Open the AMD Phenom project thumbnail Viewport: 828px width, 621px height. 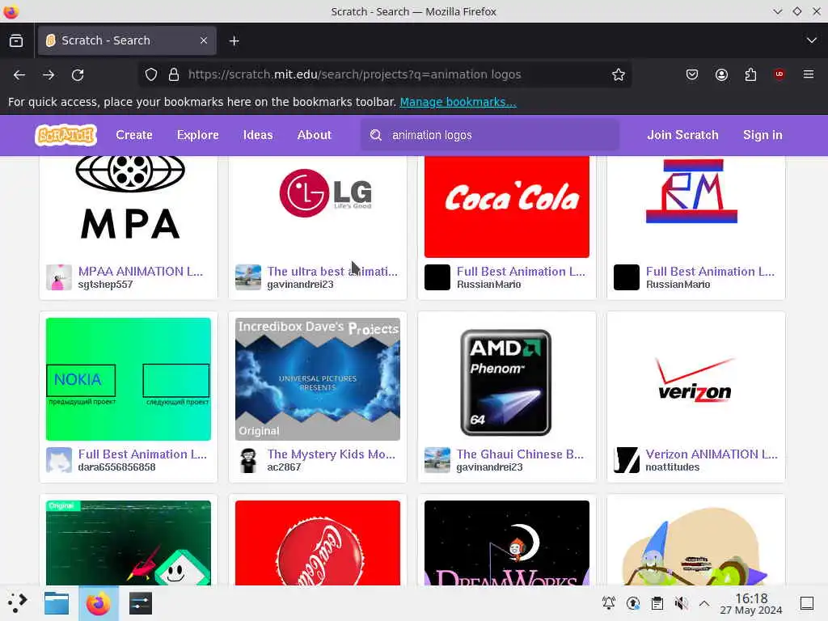point(507,379)
